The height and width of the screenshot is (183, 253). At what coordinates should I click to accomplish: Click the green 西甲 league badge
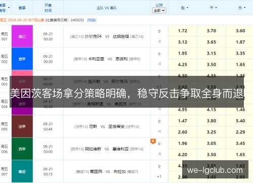pos(22,149)
